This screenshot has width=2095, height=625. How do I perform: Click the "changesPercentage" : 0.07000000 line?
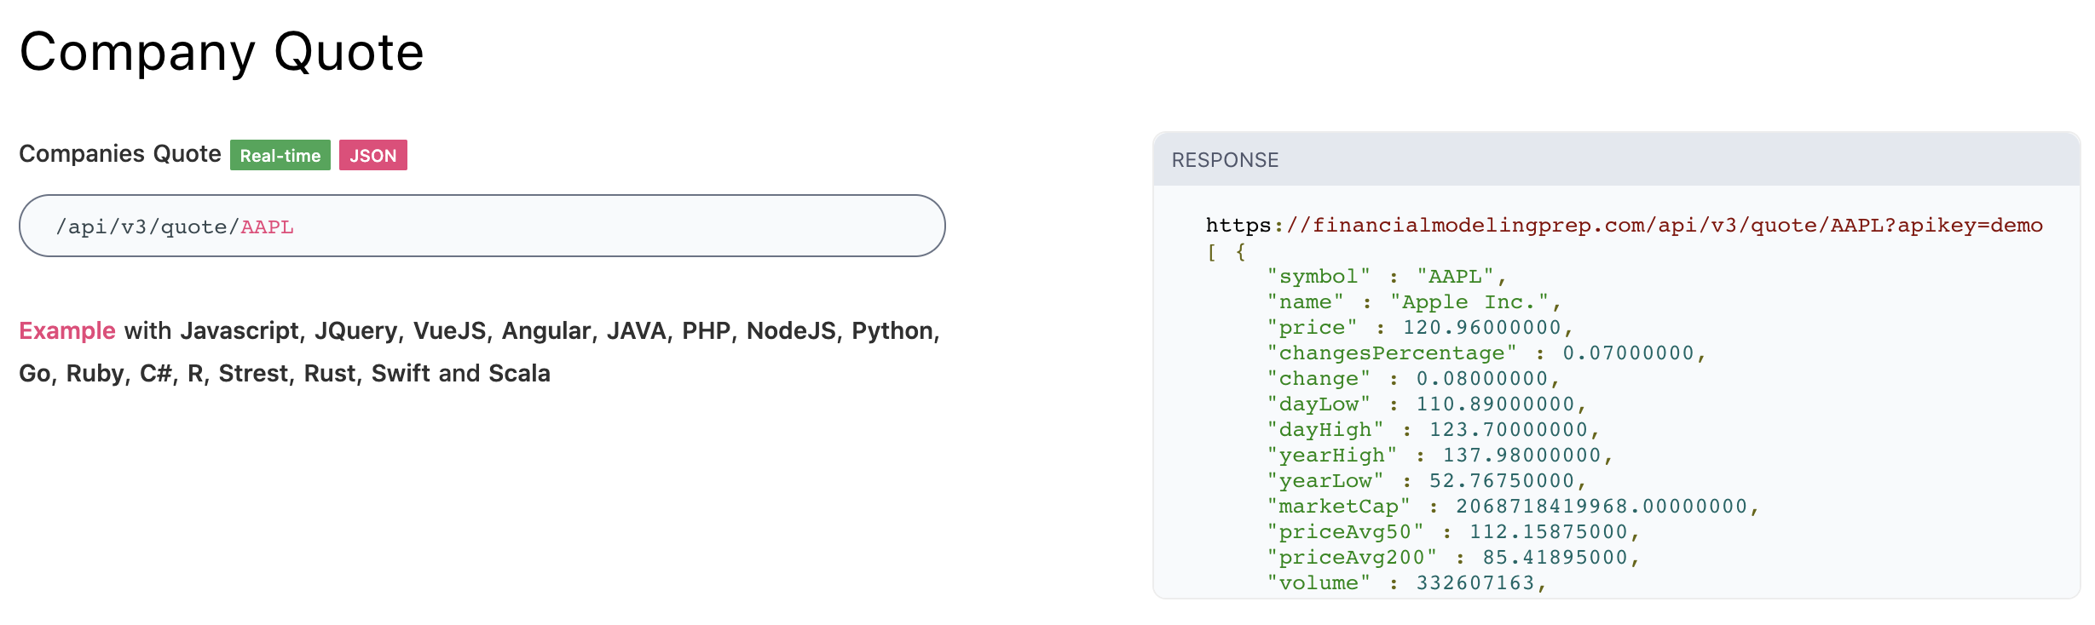coord(1486,353)
